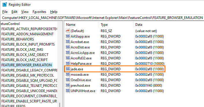Select the prevhost.exe value name
The image size is (204, 107).
coord(81,85)
